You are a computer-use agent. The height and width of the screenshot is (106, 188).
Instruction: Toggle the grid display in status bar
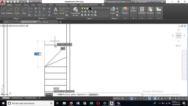(x=123, y=98)
